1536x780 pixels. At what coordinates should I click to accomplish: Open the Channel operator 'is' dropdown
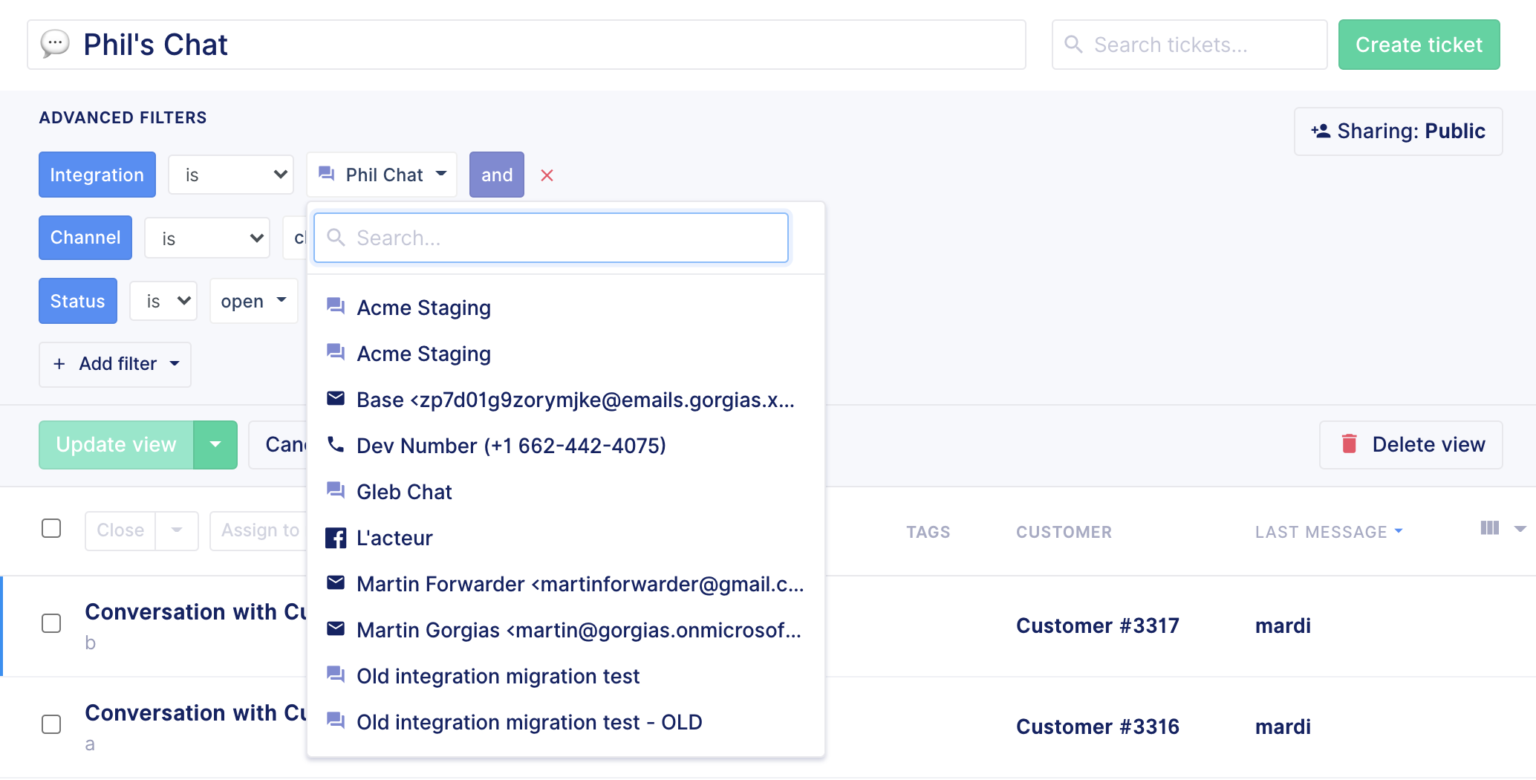207,238
